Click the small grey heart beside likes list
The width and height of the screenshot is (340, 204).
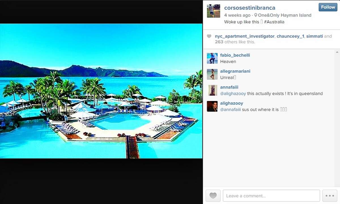click(x=209, y=36)
